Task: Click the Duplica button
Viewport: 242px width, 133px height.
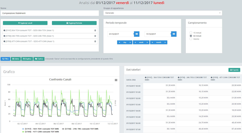Action: coord(27,59)
